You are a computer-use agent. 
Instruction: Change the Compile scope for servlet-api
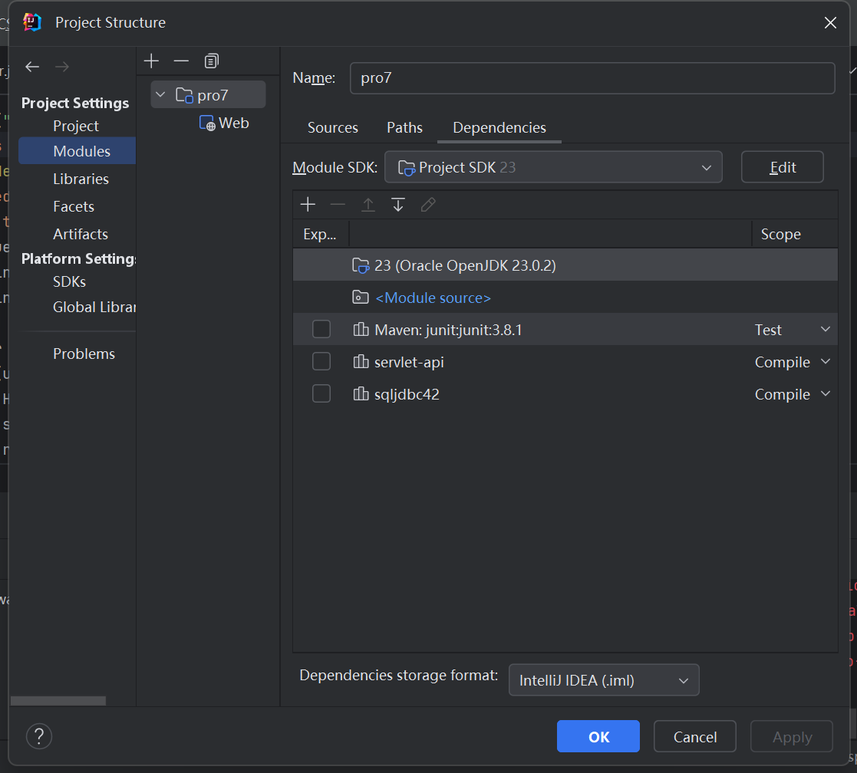pyautogui.click(x=792, y=362)
